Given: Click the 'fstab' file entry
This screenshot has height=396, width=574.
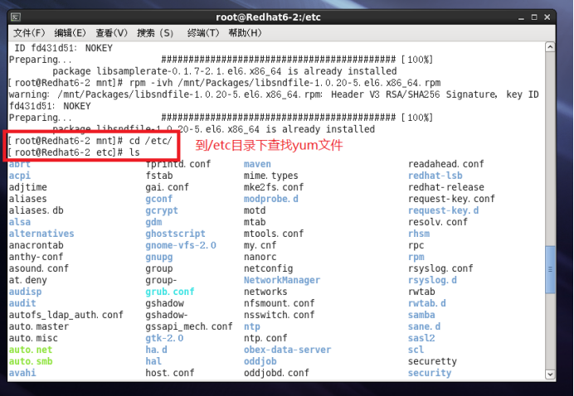Looking at the screenshot, I should tap(159, 176).
